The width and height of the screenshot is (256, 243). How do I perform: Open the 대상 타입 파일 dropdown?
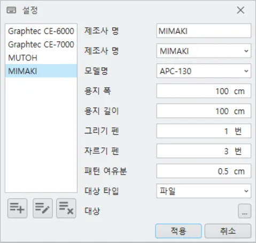click(204, 191)
